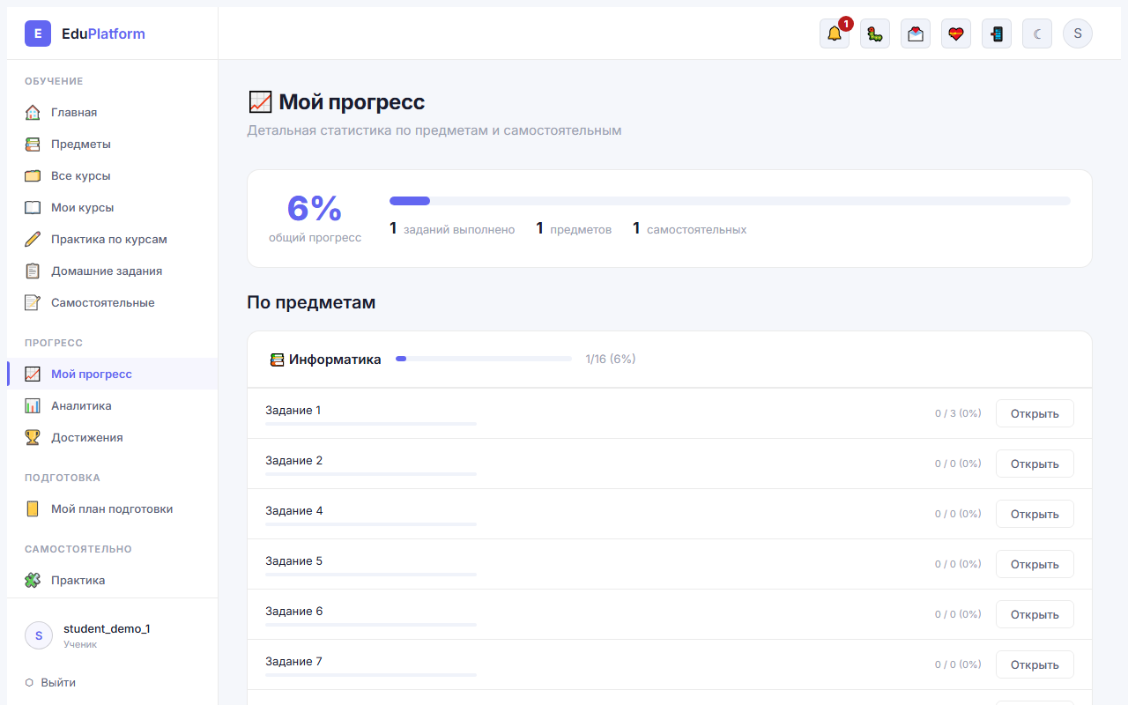Click the Задание 5 row title

[294, 560]
